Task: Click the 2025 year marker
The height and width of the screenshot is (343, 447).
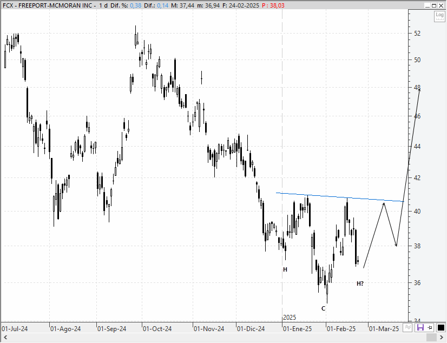Action: point(290,318)
